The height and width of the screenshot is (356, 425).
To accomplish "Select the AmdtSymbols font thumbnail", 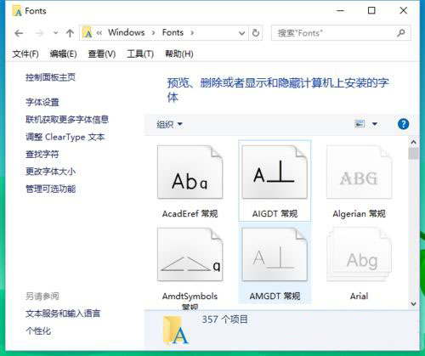I will (x=190, y=255).
